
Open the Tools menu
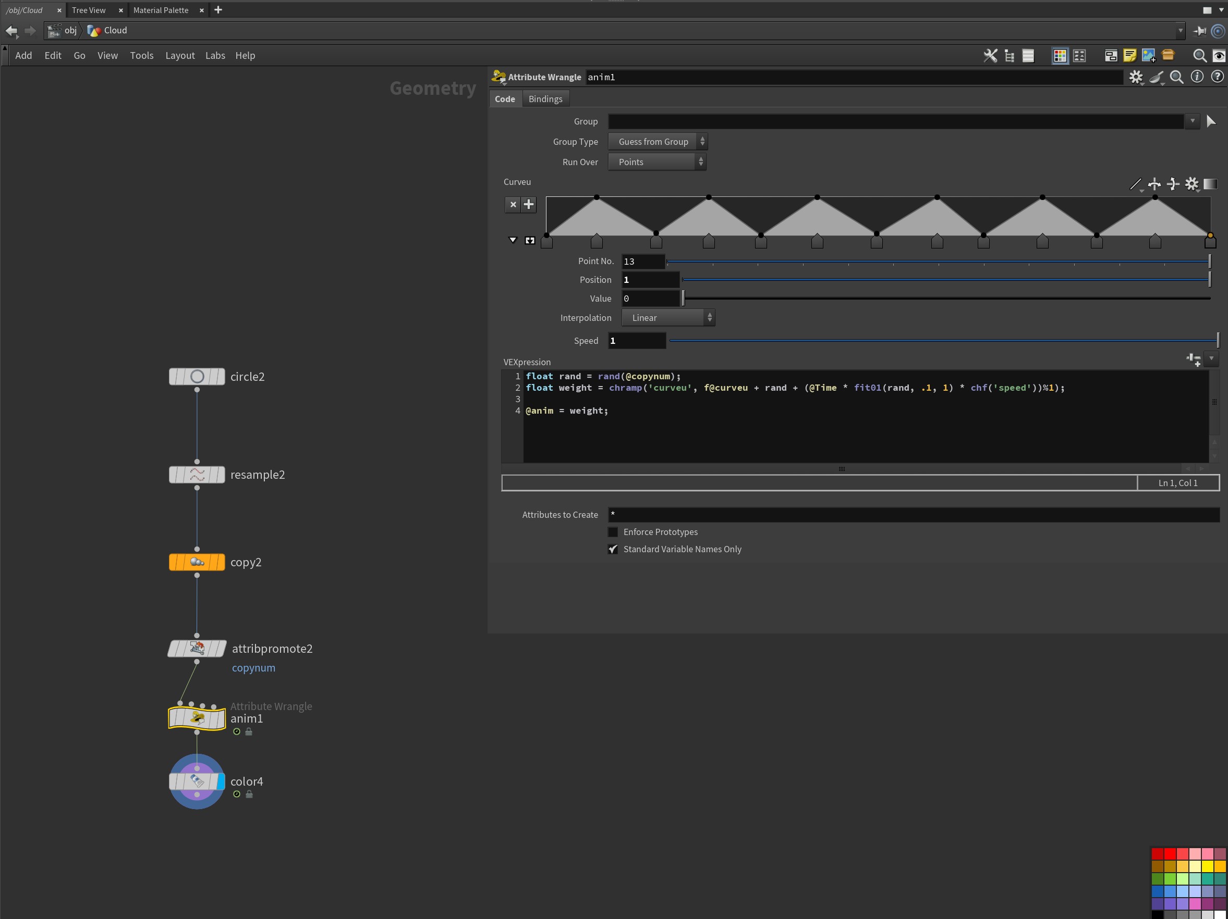[141, 55]
